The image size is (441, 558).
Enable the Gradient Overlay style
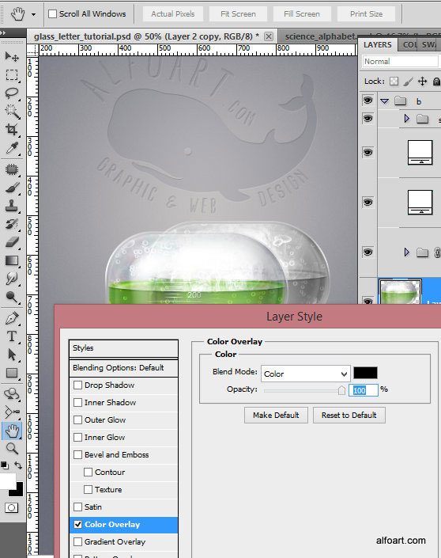77,541
